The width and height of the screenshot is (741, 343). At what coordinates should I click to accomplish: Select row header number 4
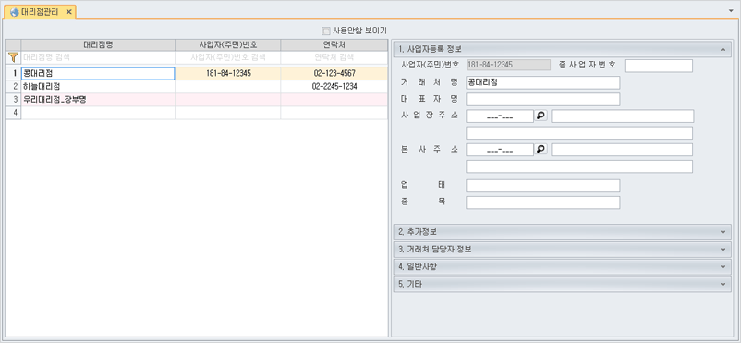(13, 113)
